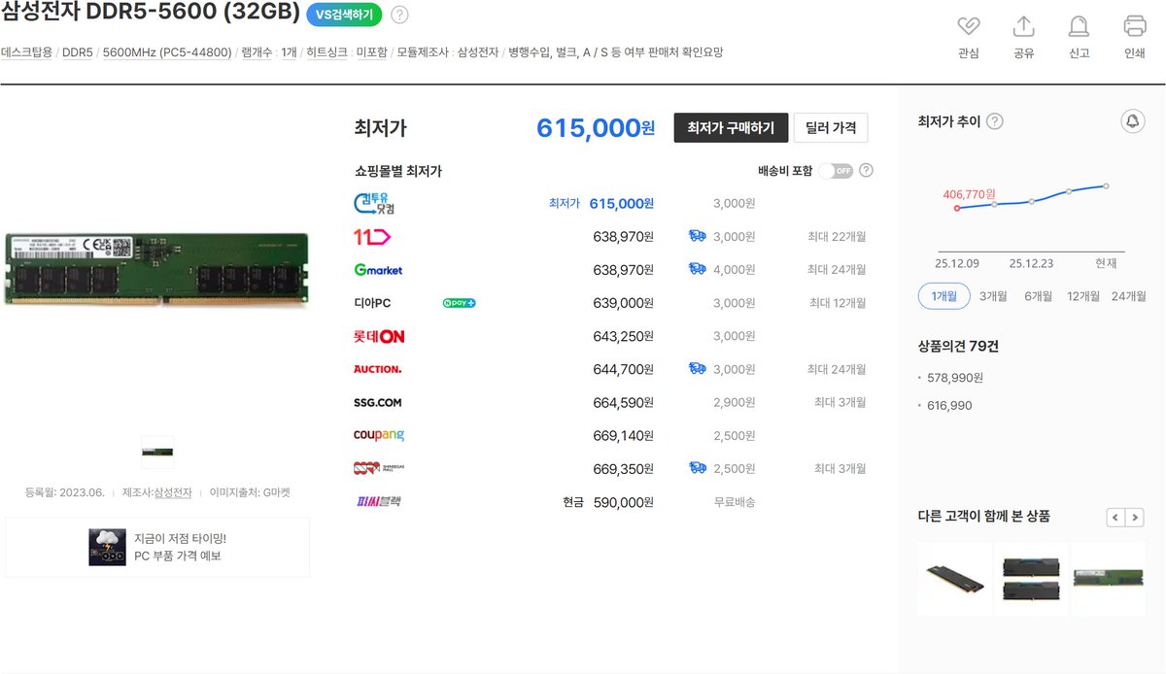This screenshot has width=1166, height=674.
Task: Click the Npay+ badge next to 디아PC
Action: (459, 303)
